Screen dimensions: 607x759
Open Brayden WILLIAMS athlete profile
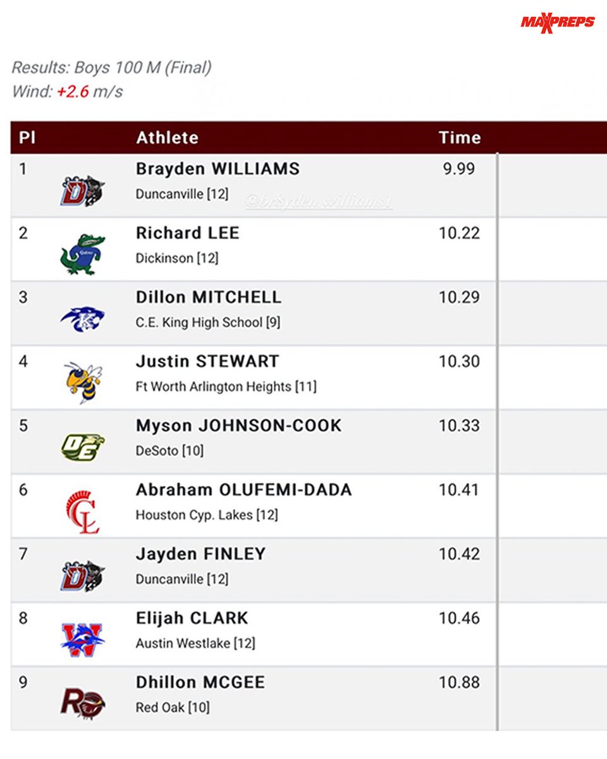pos(218,169)
